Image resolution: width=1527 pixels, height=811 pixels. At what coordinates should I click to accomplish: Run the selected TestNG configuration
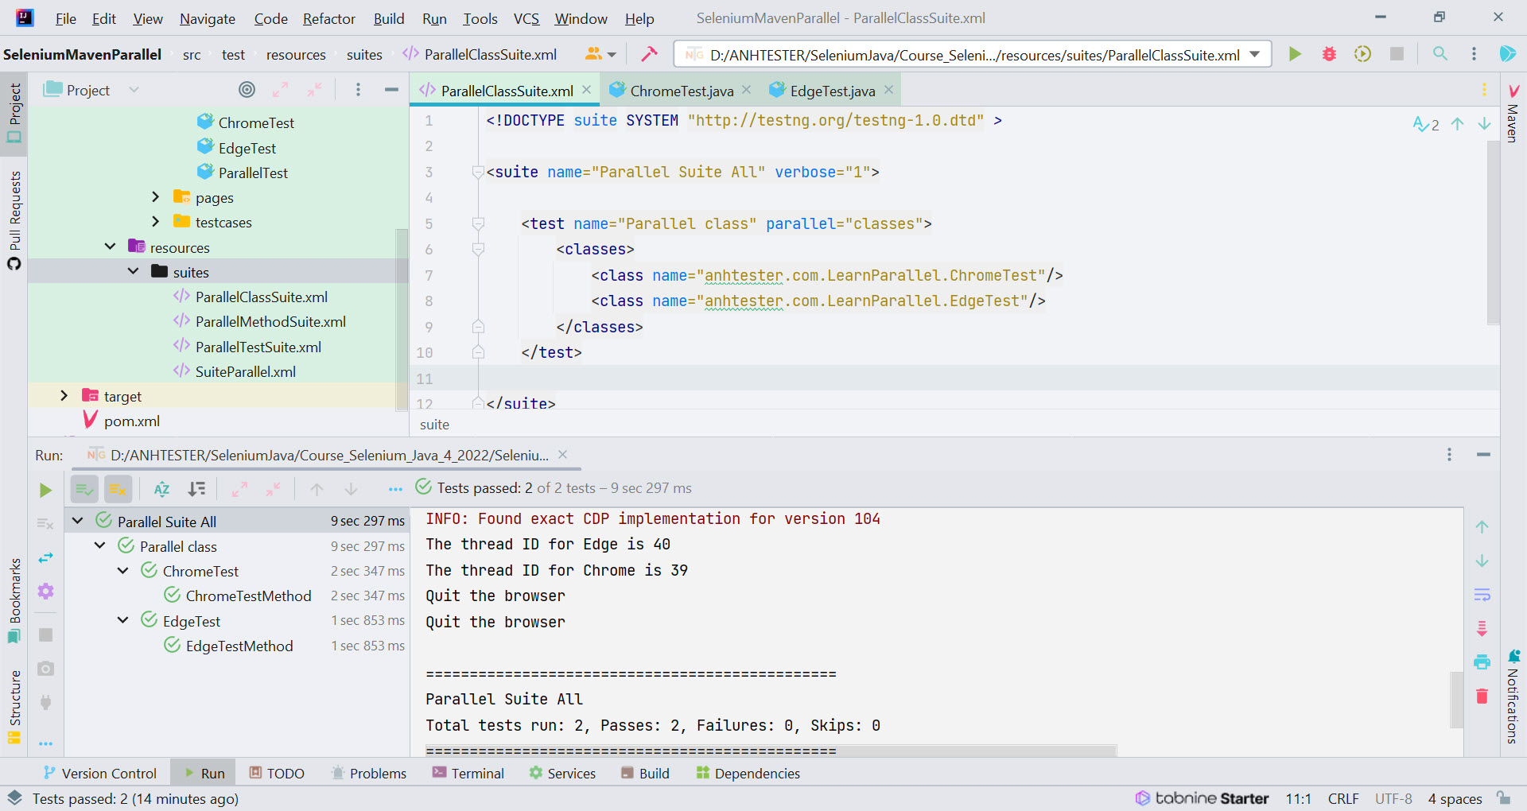1295,54
